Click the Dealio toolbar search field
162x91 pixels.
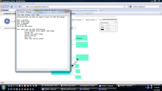point(21,10)
